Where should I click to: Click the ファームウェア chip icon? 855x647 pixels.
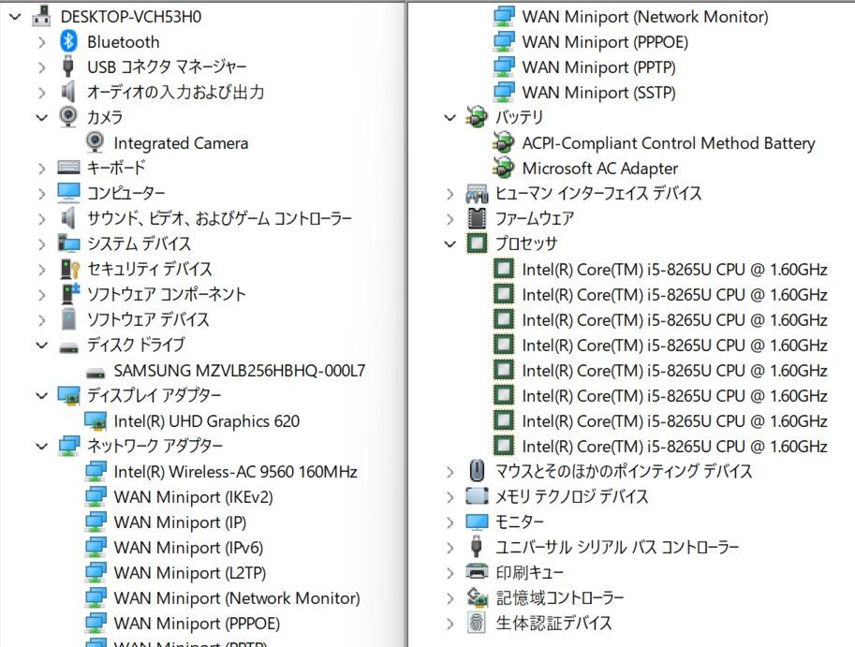477,218
